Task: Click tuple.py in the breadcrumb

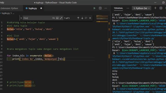Action: point(6,13)
